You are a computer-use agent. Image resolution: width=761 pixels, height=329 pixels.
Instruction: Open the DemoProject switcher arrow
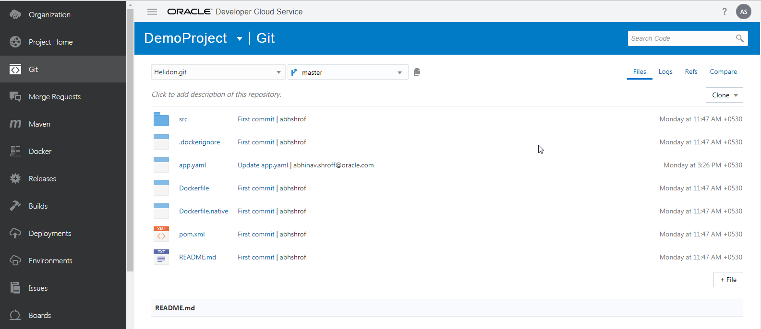point(240,39)
